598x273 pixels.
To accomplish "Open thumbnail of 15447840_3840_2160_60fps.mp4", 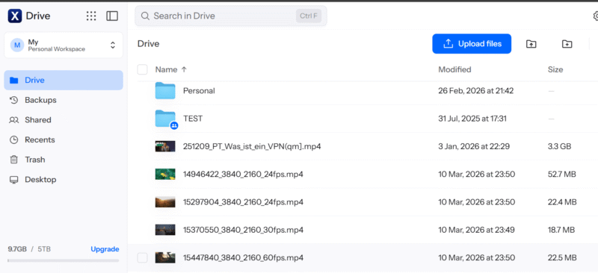I will tap(165, 258).
